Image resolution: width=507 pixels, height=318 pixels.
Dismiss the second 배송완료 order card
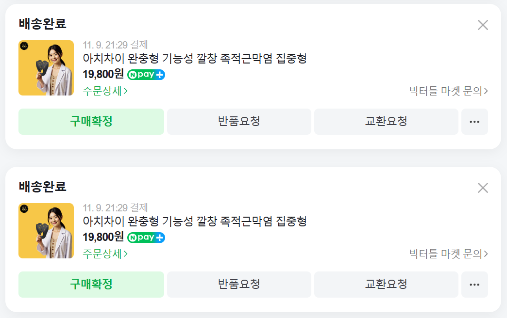click(x=483, y=188)
